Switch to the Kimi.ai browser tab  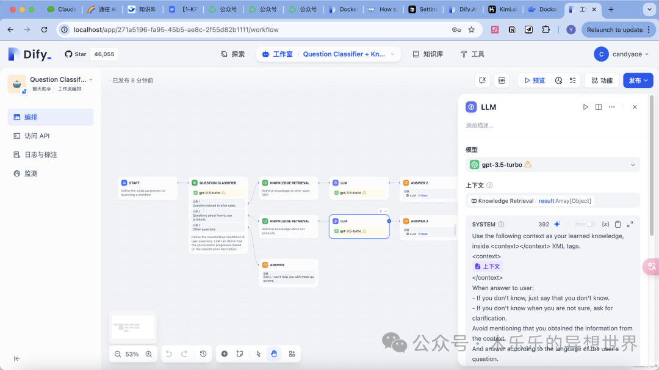click(x=502, y=9)
